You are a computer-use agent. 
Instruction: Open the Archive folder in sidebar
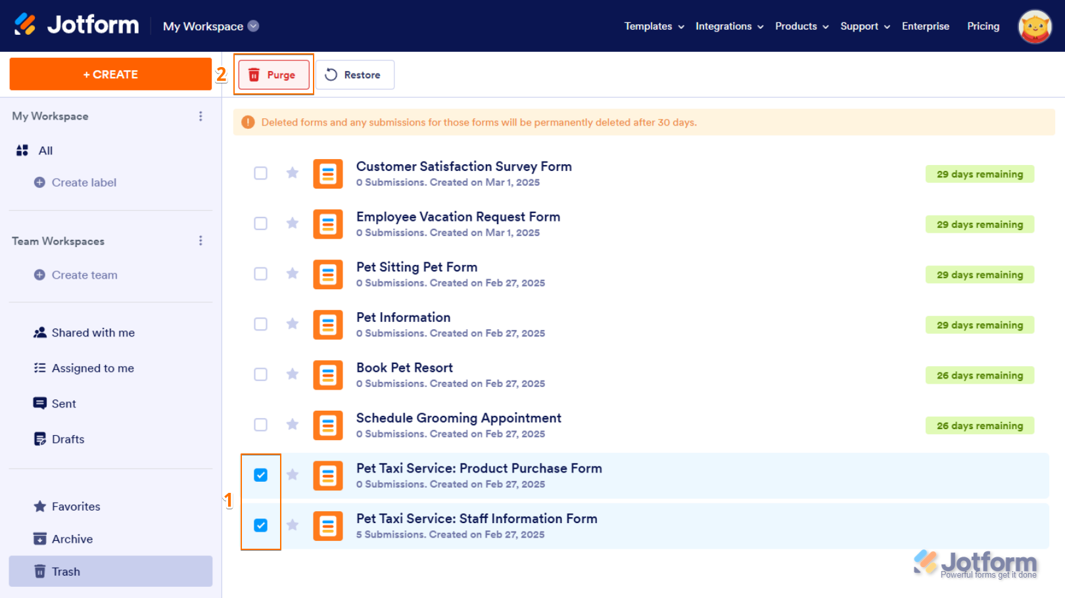coord(72,539)
